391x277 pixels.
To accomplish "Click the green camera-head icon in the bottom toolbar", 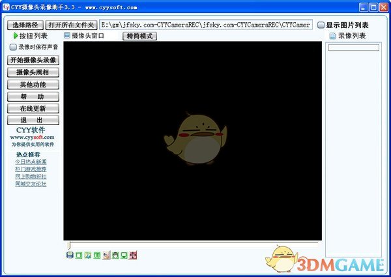I will (x=115, y=254).
